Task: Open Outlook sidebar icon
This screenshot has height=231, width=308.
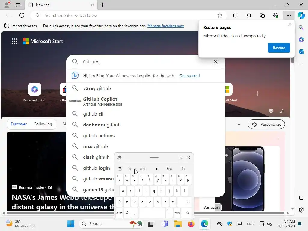Action: 301,52
